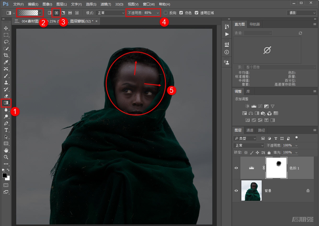Select the Hand tool
The height and width of the screenshot is (226, 319).
(x=6, y=150)
